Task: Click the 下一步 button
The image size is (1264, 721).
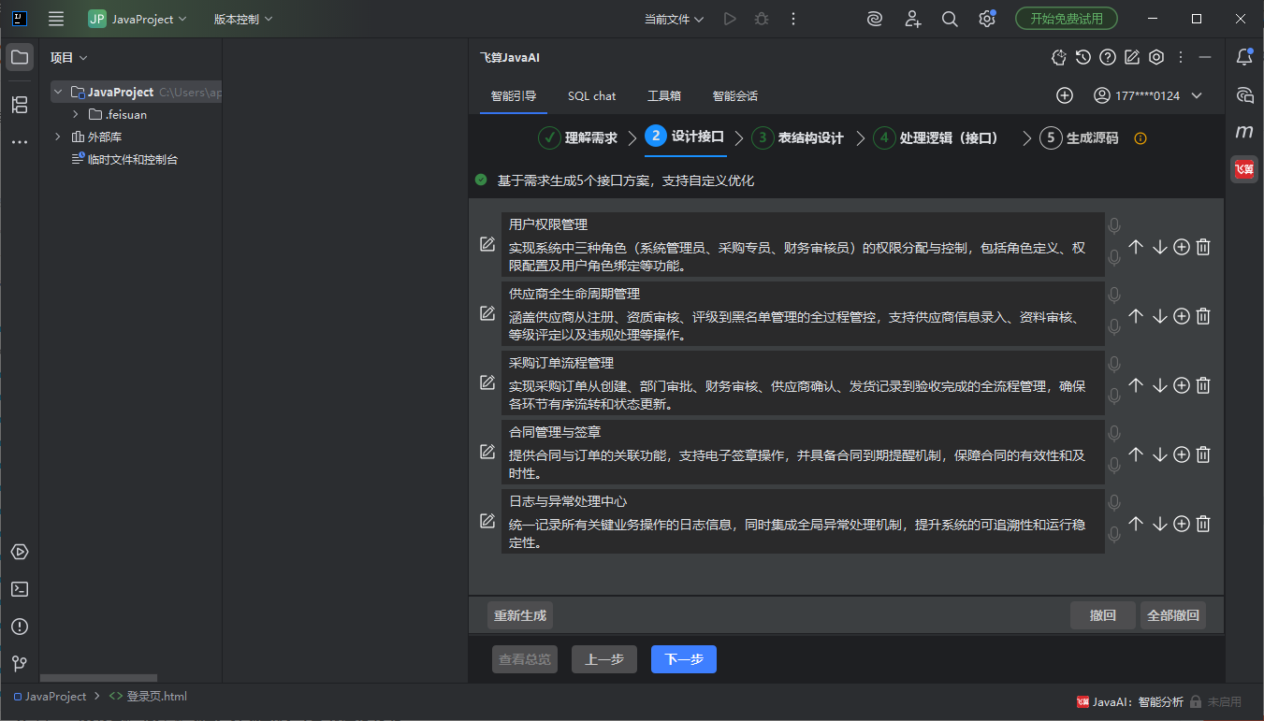Action: click(684, 659)
